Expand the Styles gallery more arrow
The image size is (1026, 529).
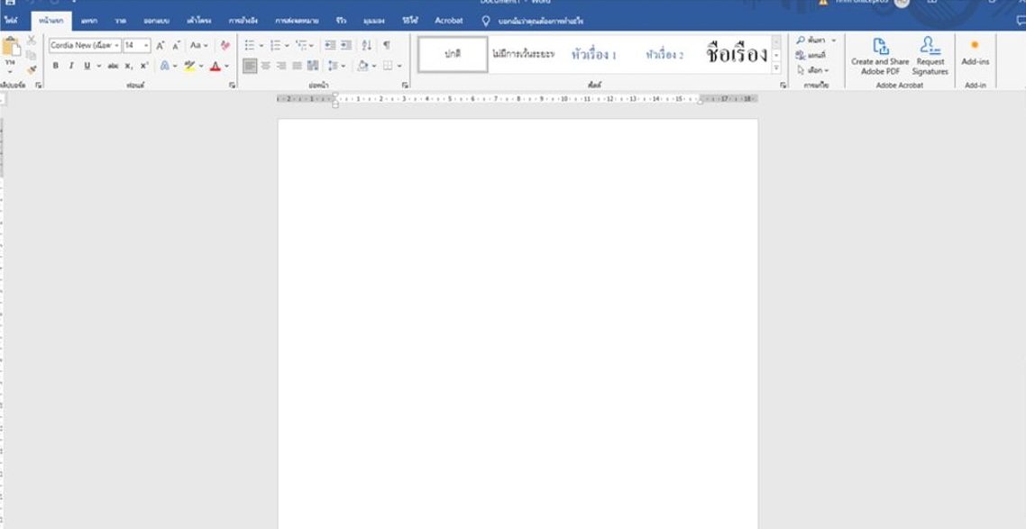coord(776,68)
